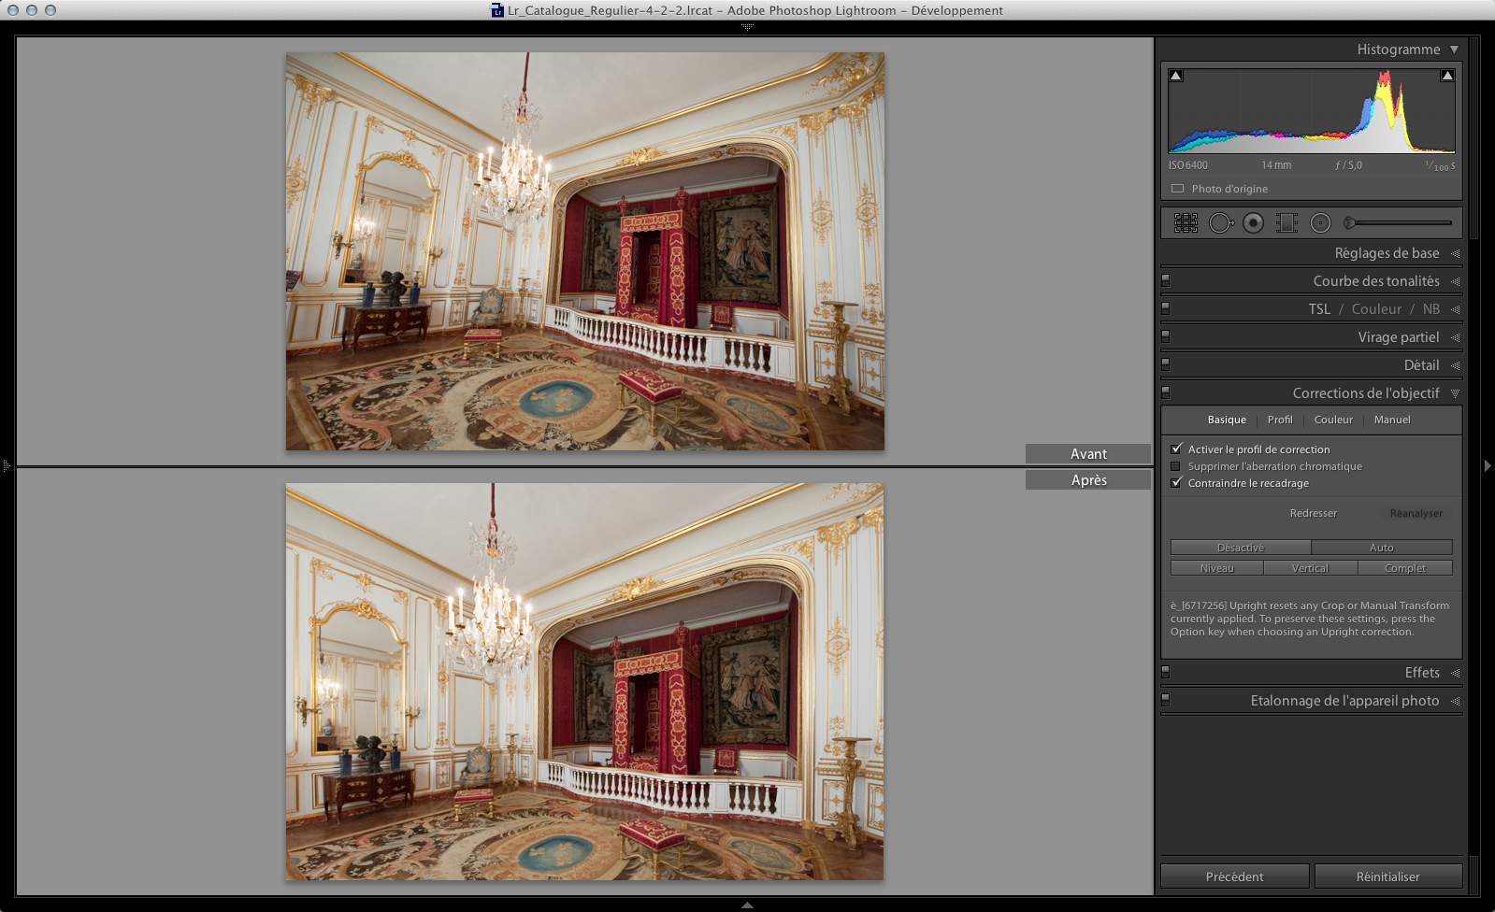
Task: Select the Crop Overlay tool icon
Action: pyautogui.click(x=1186, y=222)
